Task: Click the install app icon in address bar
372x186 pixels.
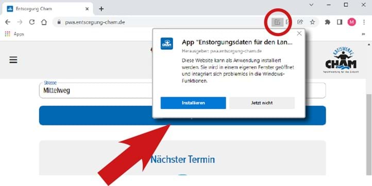Action: tap(277, 22)
